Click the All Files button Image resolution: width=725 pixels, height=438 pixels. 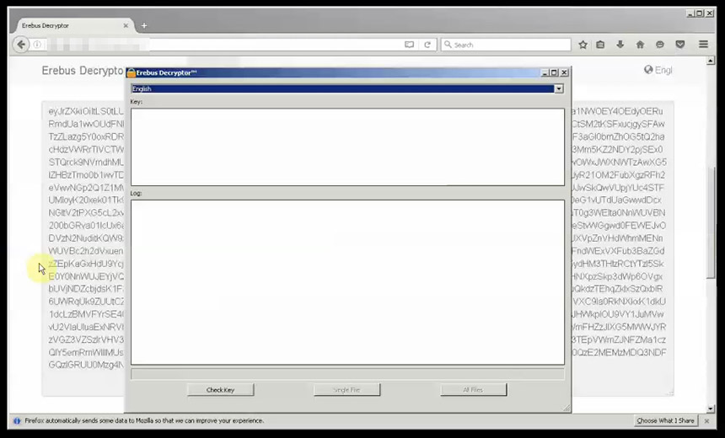point(473,390)
